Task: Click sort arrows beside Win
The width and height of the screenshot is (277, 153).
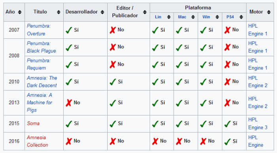Action: coord(217,17)
